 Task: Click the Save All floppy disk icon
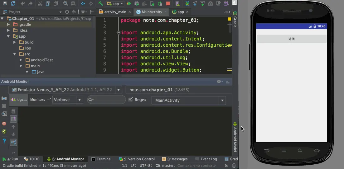(5, 3)
